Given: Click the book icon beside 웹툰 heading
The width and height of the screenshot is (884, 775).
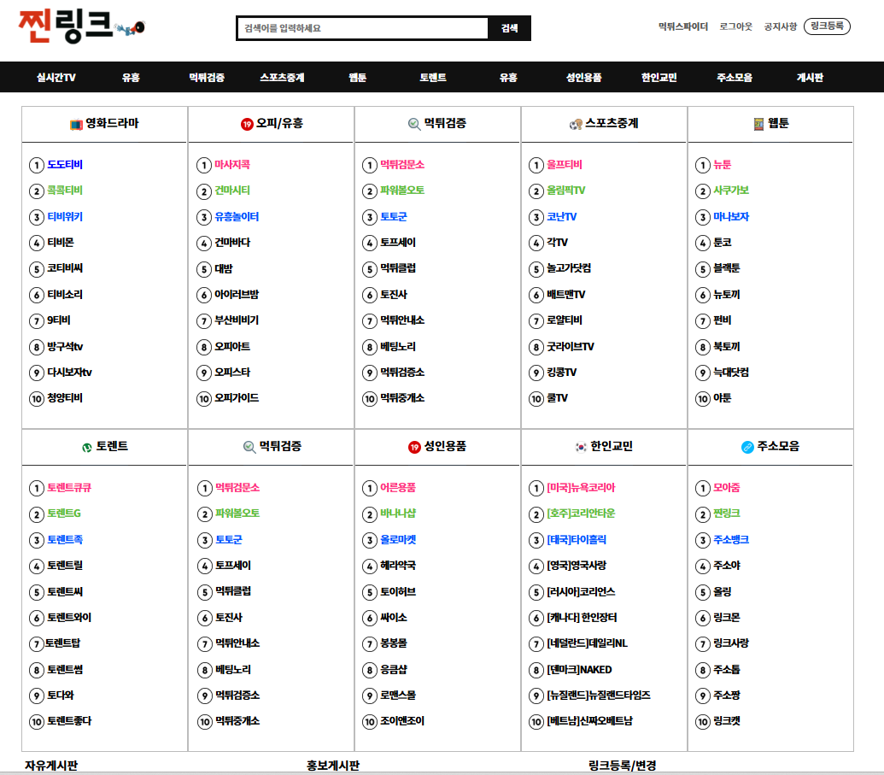Looking at the screenshot, I should [x=758, y=125].
